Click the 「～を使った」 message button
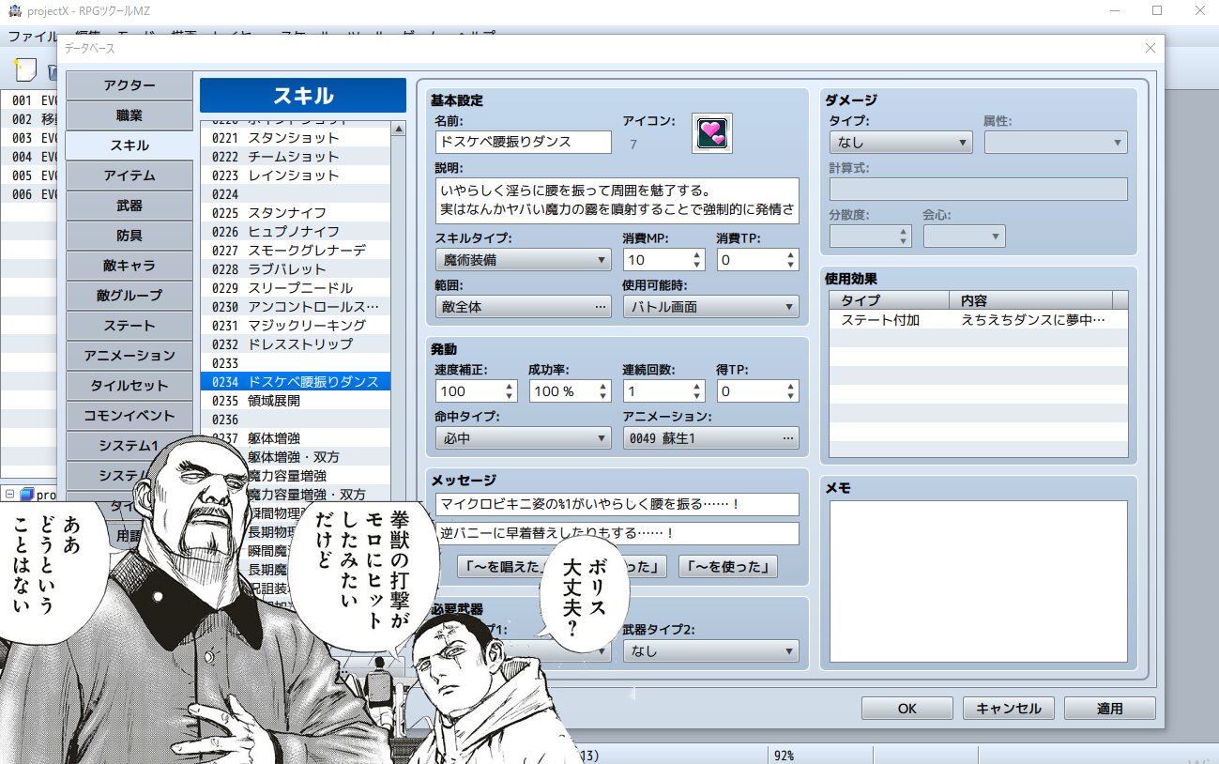1219x764 pixels. 728,566
